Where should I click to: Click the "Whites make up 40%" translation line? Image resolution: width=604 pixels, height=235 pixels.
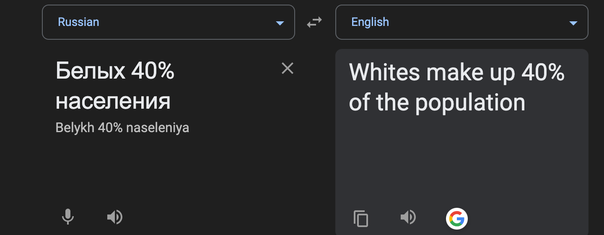click(456, 72)
